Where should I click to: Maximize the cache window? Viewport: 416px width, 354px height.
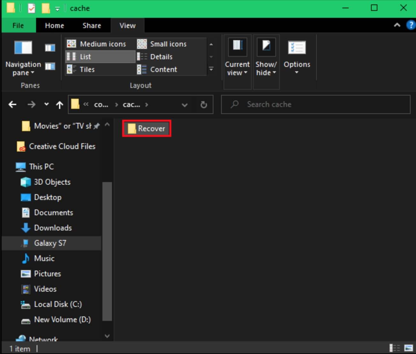(374, 8)
